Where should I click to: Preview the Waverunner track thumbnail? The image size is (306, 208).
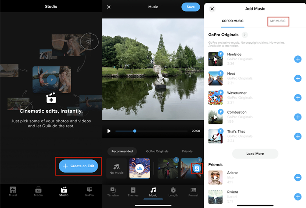tap(216, 98)
